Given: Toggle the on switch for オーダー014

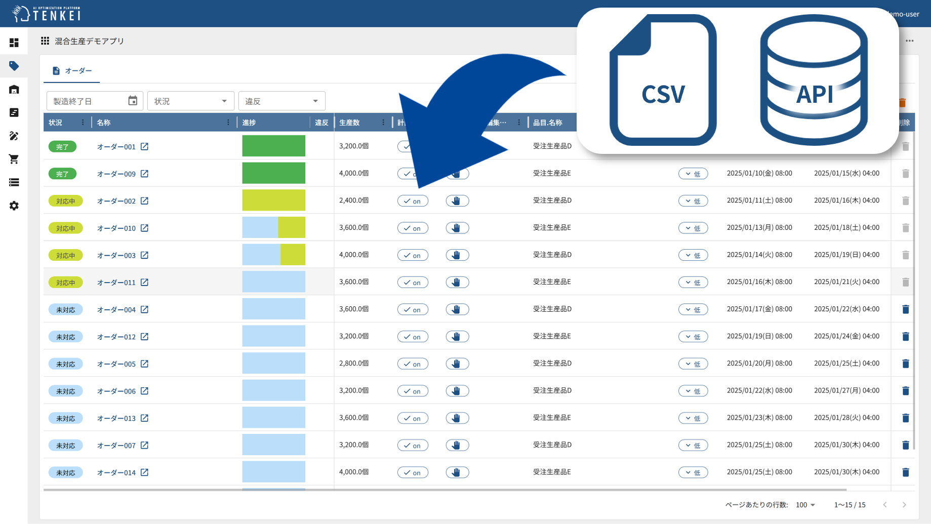Looking at the screenshot, I should (412, 472).
